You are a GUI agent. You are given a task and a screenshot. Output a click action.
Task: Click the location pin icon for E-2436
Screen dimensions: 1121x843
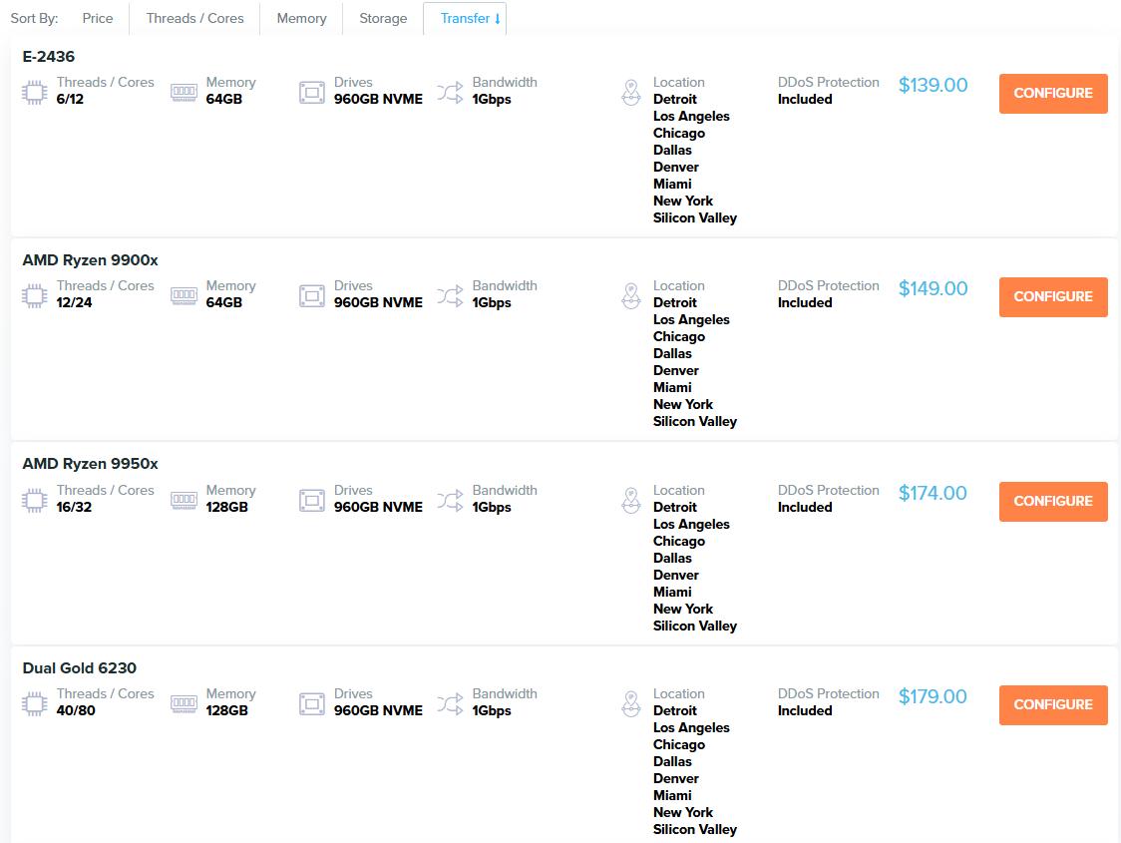630,93
